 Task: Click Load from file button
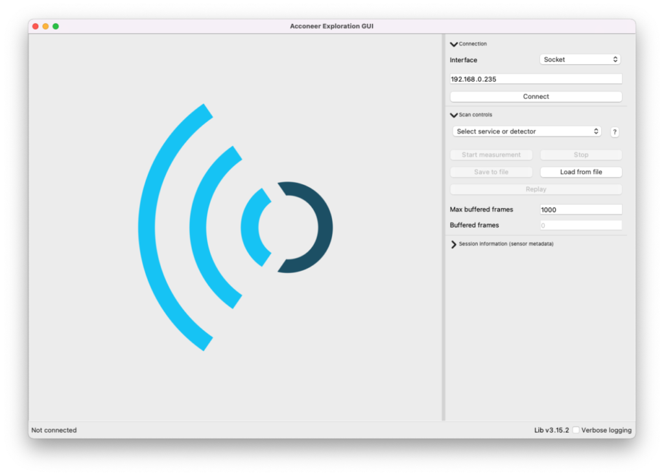[x=581, y=172]
